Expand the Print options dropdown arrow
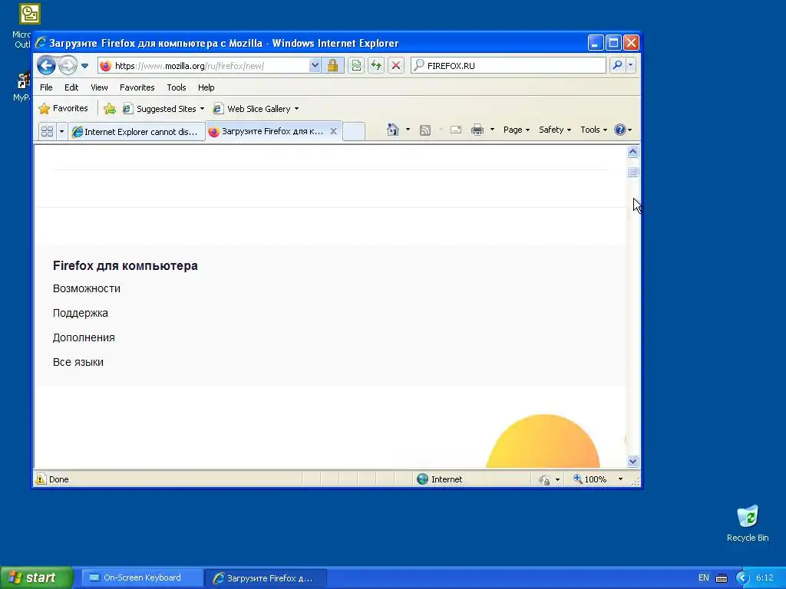786x589 pixels. click(492, 130)
